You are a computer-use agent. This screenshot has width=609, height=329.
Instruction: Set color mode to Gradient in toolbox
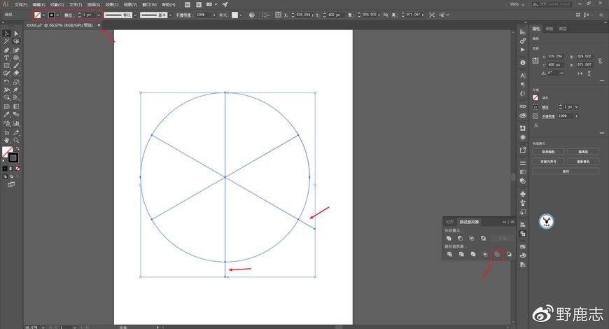[11, 169]
